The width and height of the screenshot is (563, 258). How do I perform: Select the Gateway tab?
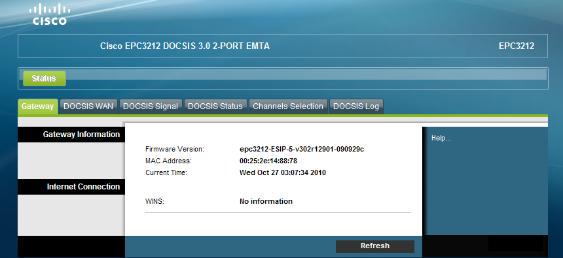[x=38, y=106]
